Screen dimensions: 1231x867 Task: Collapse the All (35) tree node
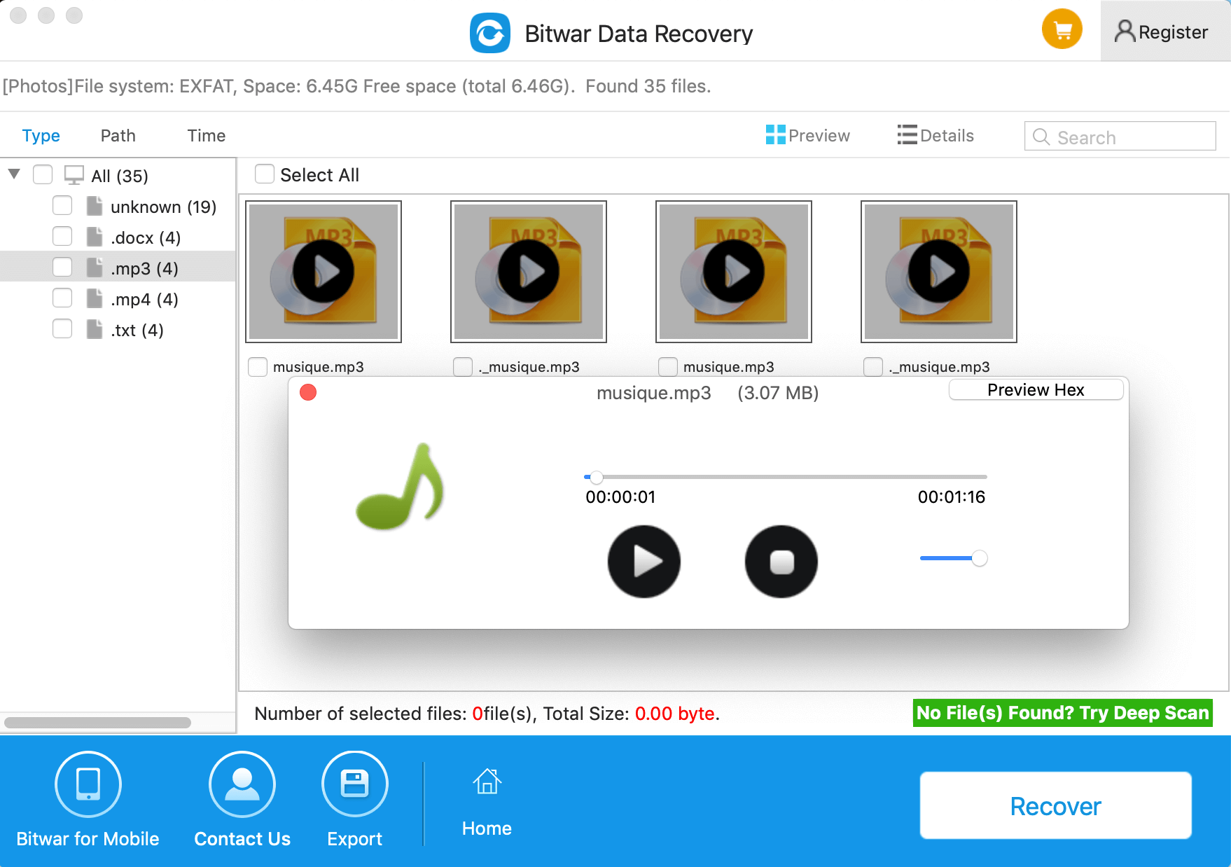tap(14, 174)
